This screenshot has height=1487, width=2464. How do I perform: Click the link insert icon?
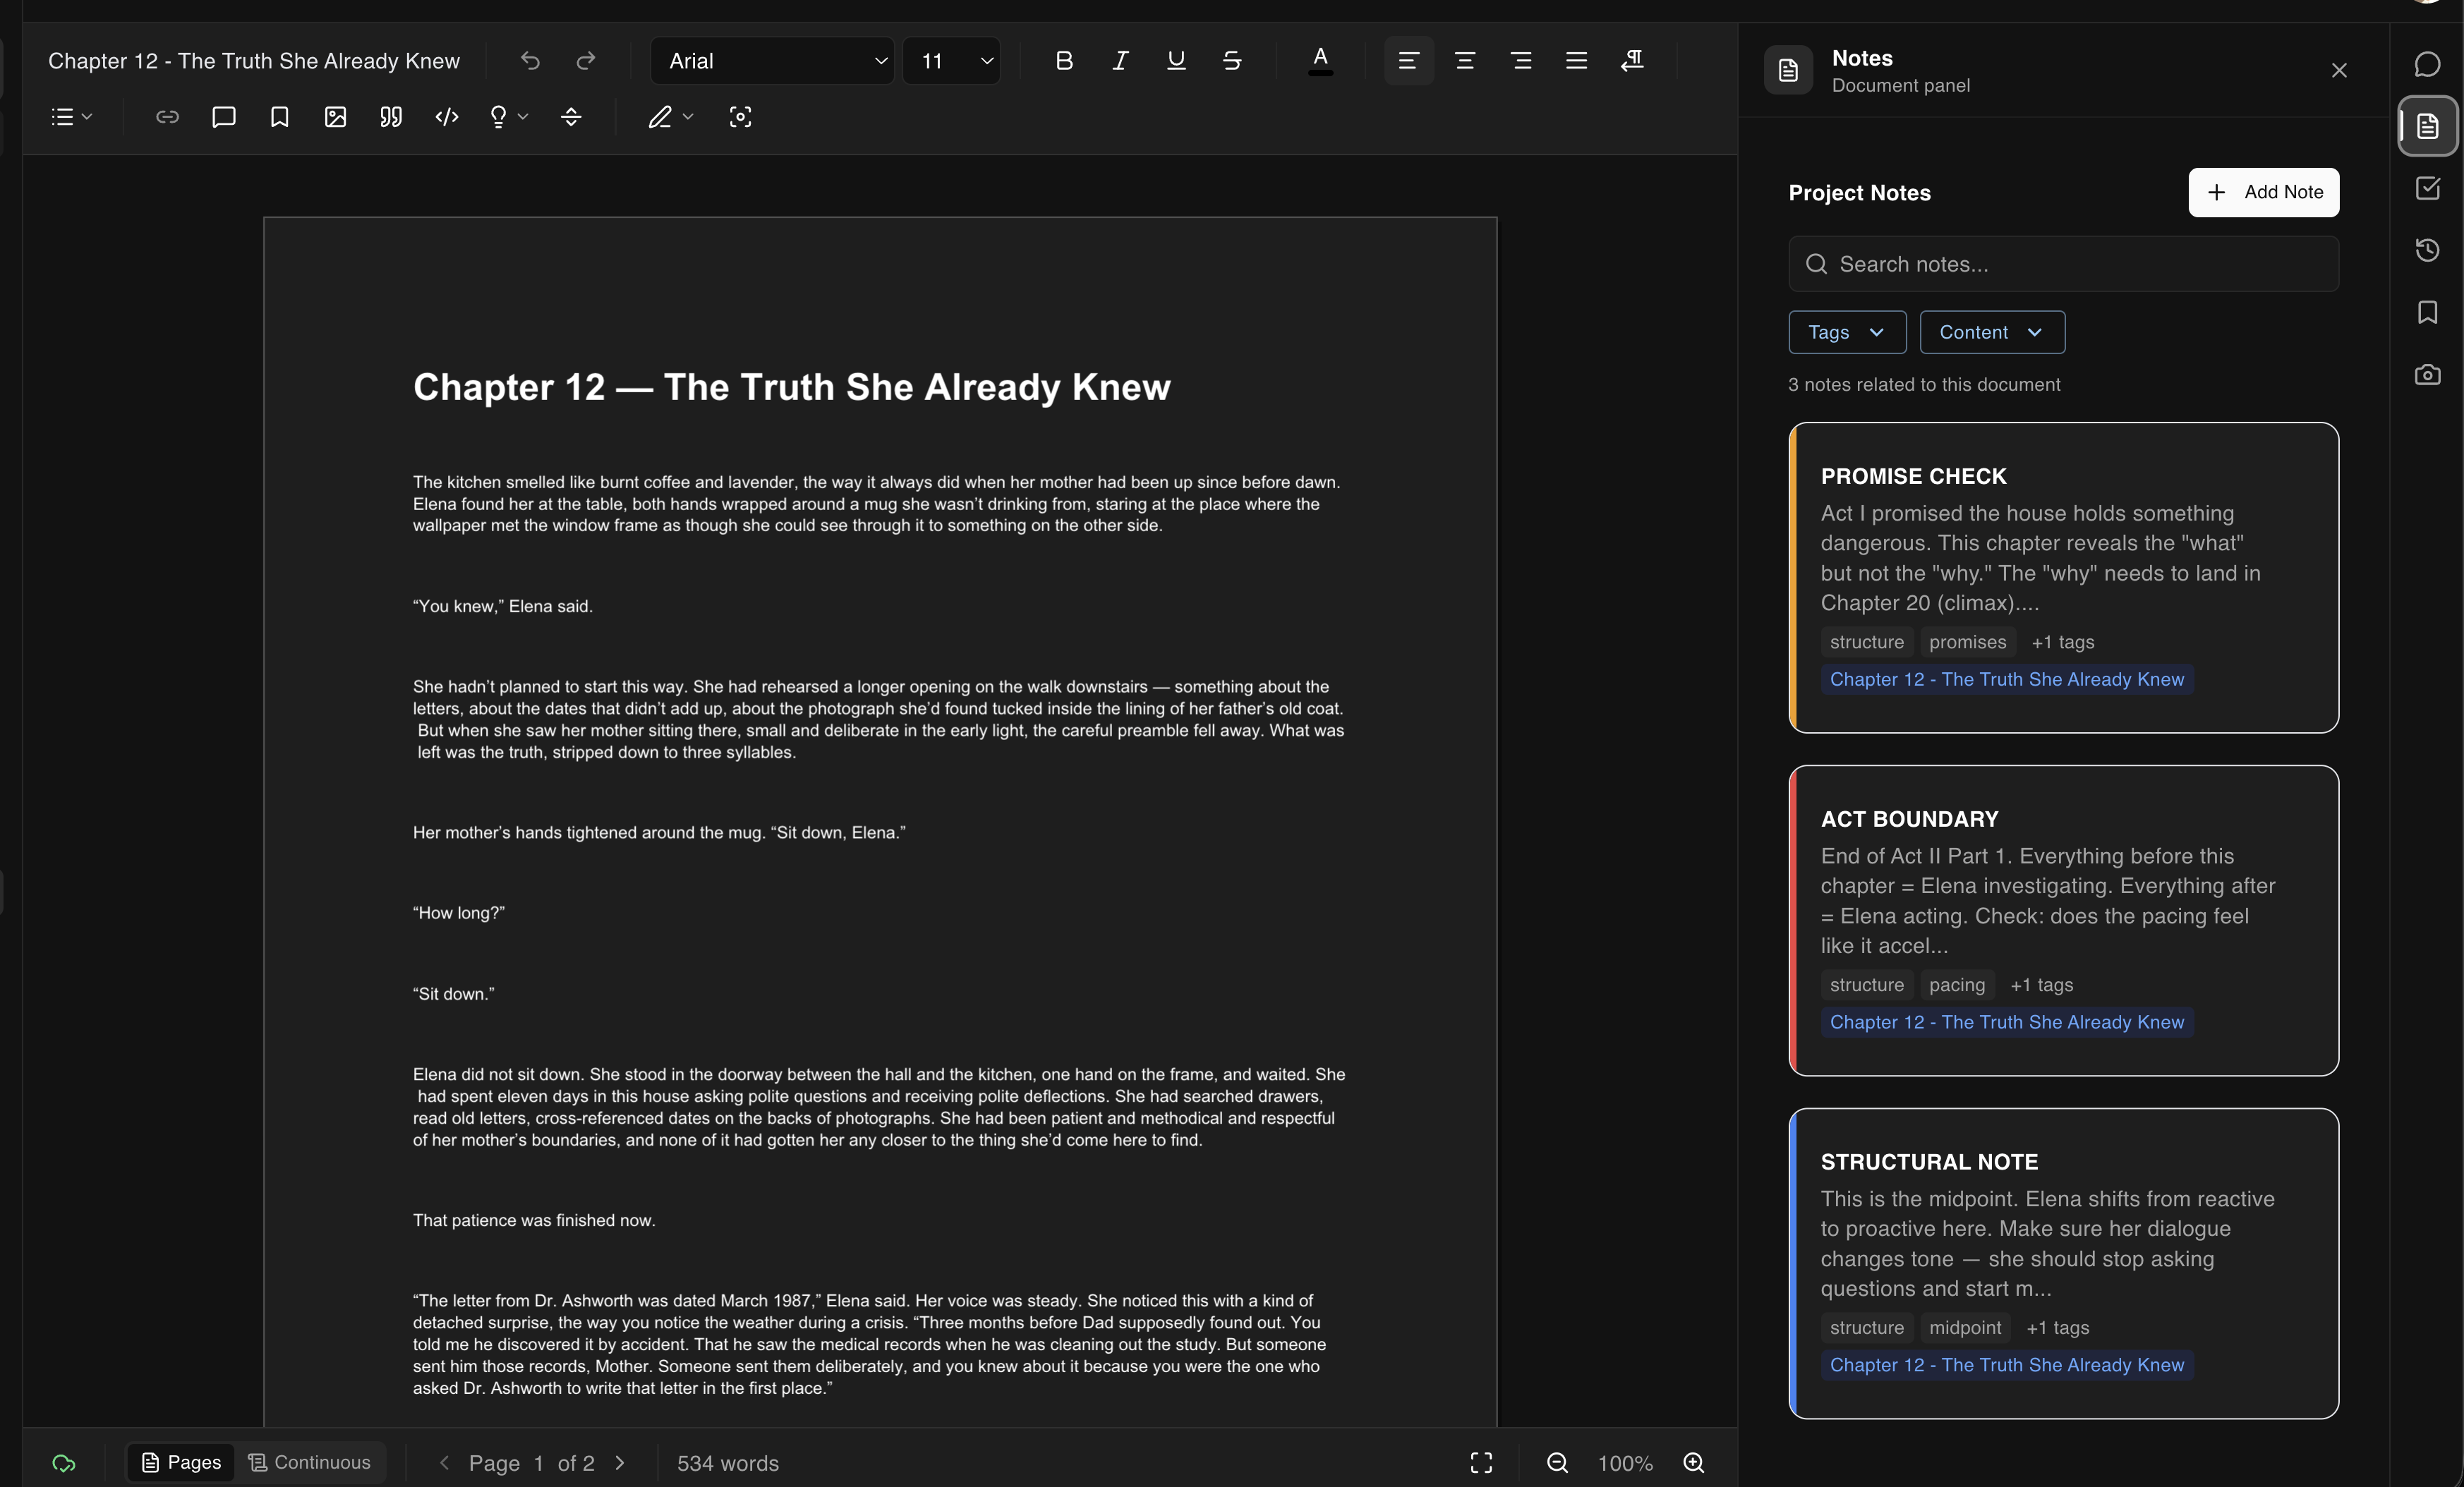click(x=167, y=117)
